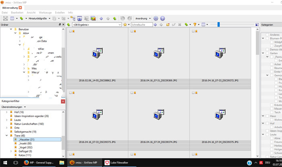Click the star favorites icon

125,25
